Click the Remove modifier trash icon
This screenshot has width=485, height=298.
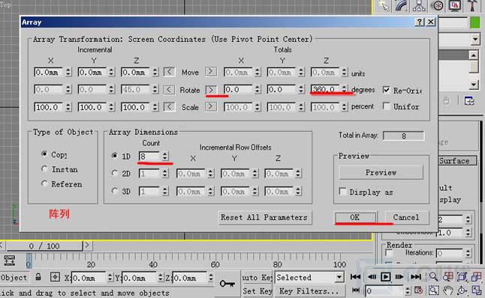[447, 101]
